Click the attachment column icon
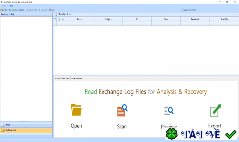The width and height of the screenshot is (239, 142). click(x=63, y=19)
